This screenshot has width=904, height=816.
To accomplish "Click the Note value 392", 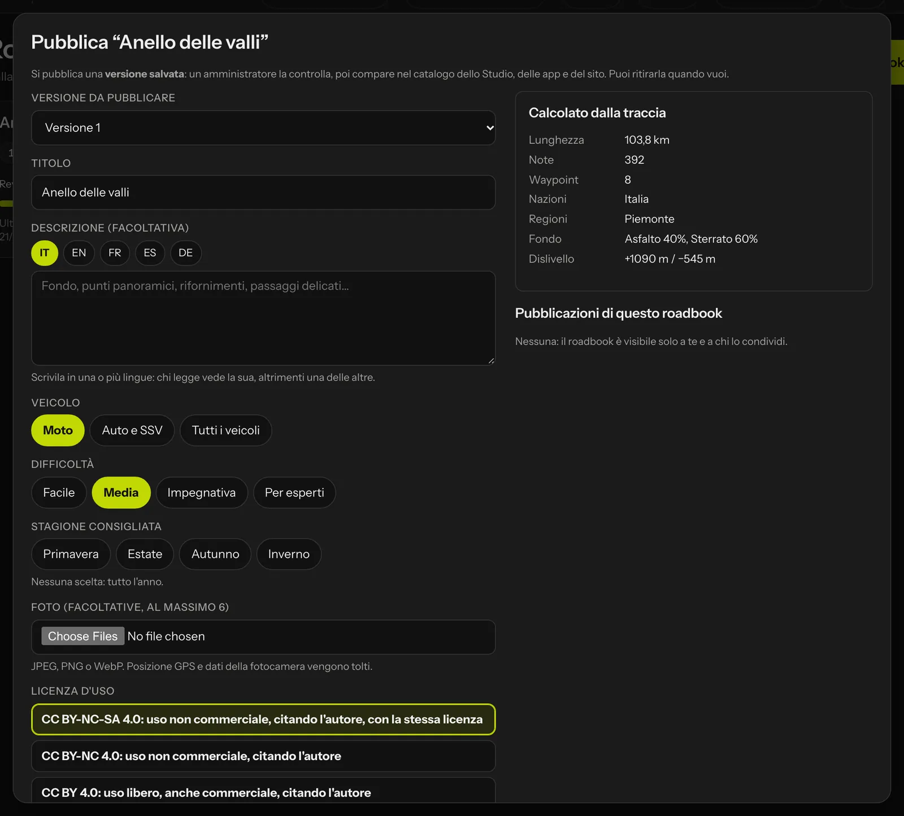I will [x=634, y=160].
